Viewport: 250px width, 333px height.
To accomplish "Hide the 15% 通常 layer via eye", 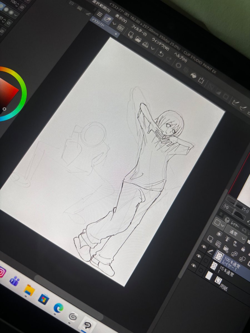I will pos(199,256).
